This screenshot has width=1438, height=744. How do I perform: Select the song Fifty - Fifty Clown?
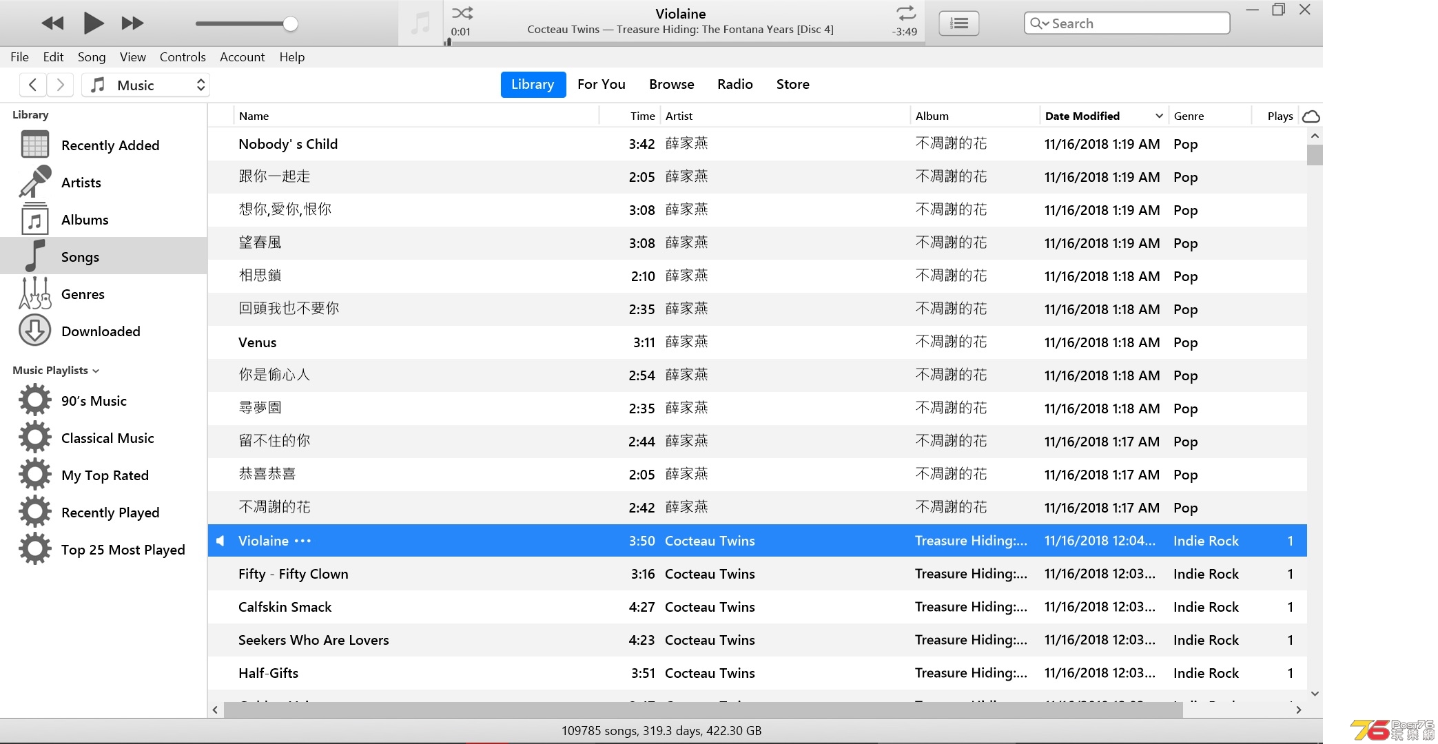pyautogui.click(x=757, y=574)
